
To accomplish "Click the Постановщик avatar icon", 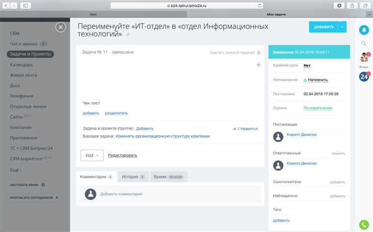I will pos(278,137).
